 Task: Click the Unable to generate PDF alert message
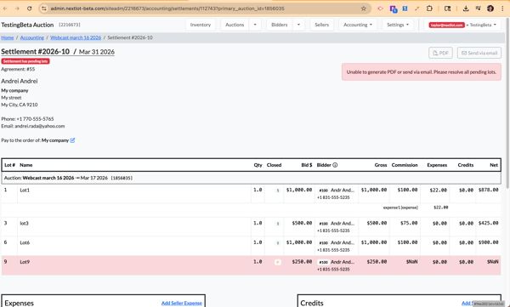pyautogui.click(x=422, y=72)
